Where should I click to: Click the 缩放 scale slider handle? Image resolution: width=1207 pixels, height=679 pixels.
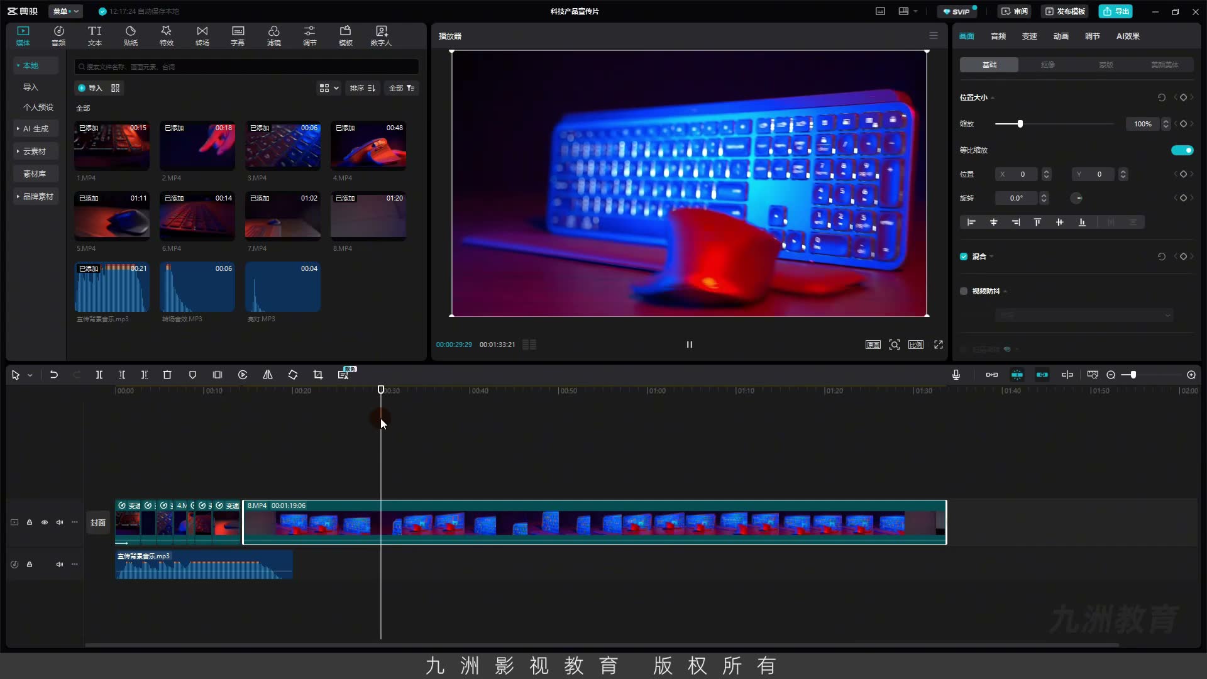pyautogui.click(x=1020, y=124)
